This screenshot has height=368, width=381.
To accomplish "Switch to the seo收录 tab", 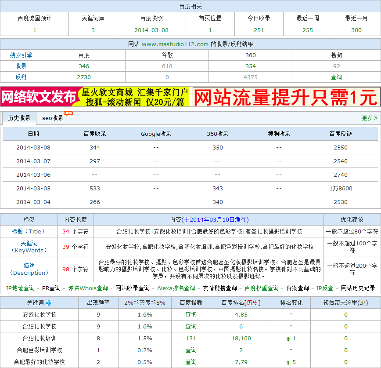I will pyautogui.click(x=53, y=118).
